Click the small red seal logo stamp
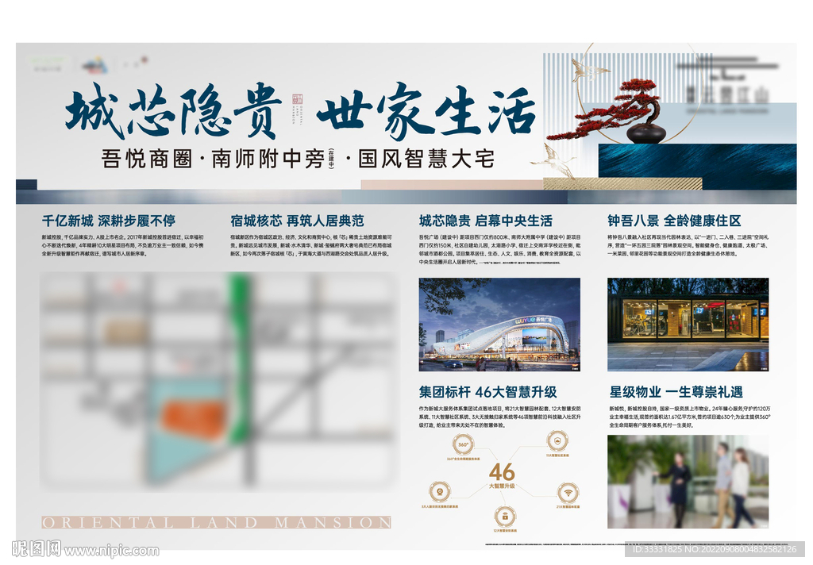The image size is (813, 565). (x=297, y=99)
